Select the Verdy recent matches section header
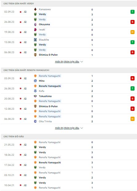This screenshot has height=191, width=137. tap(69, 4)
